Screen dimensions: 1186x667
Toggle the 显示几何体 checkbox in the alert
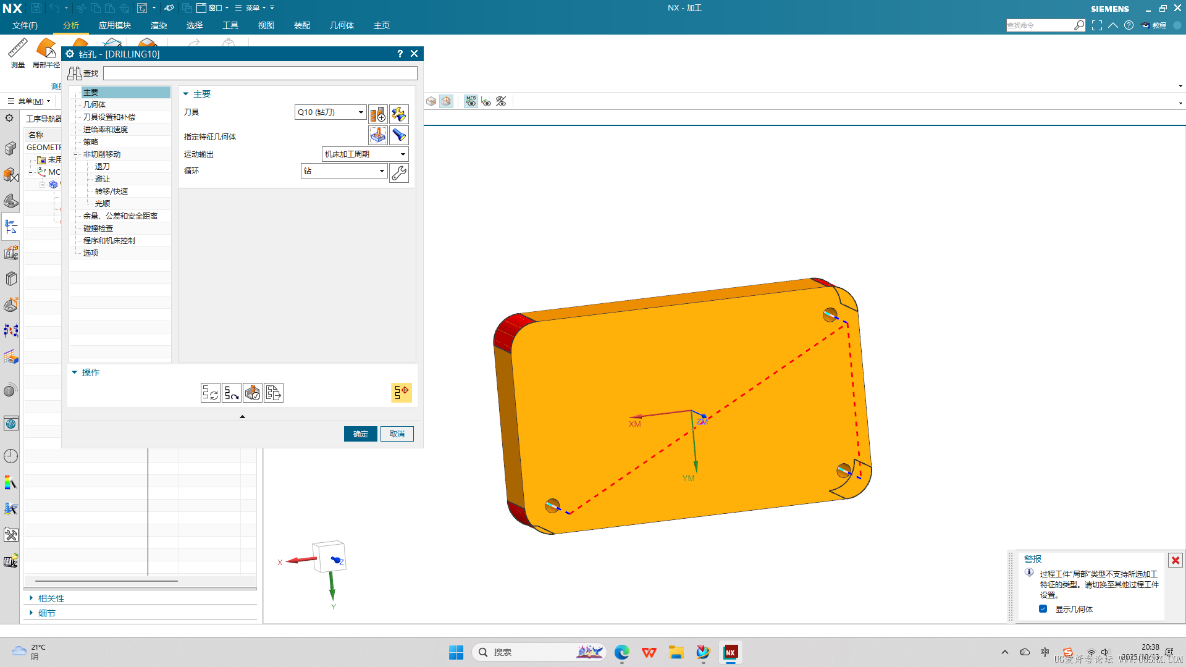pos(1043,609)
